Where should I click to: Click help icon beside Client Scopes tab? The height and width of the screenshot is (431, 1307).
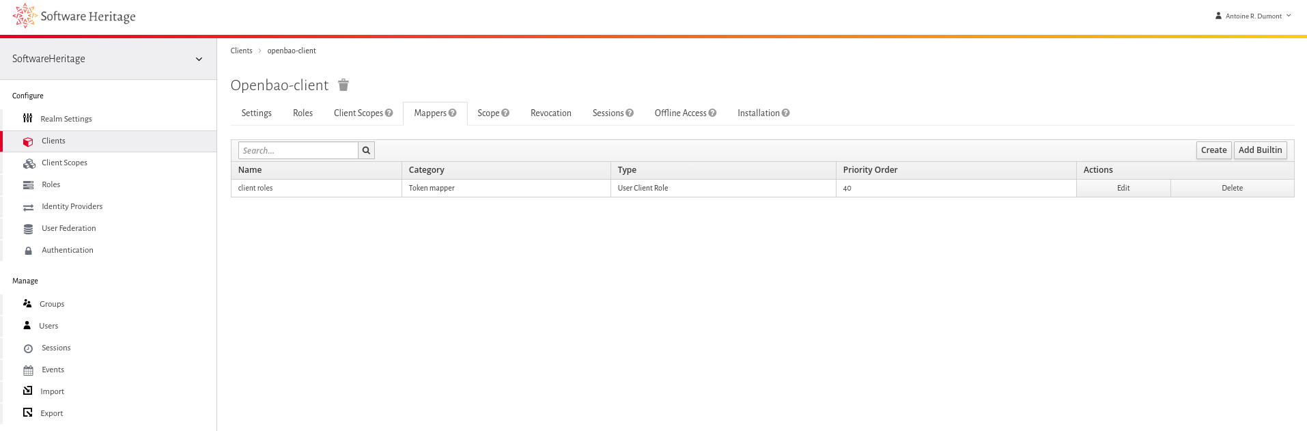pyautogui.click(x=389, y=113)
